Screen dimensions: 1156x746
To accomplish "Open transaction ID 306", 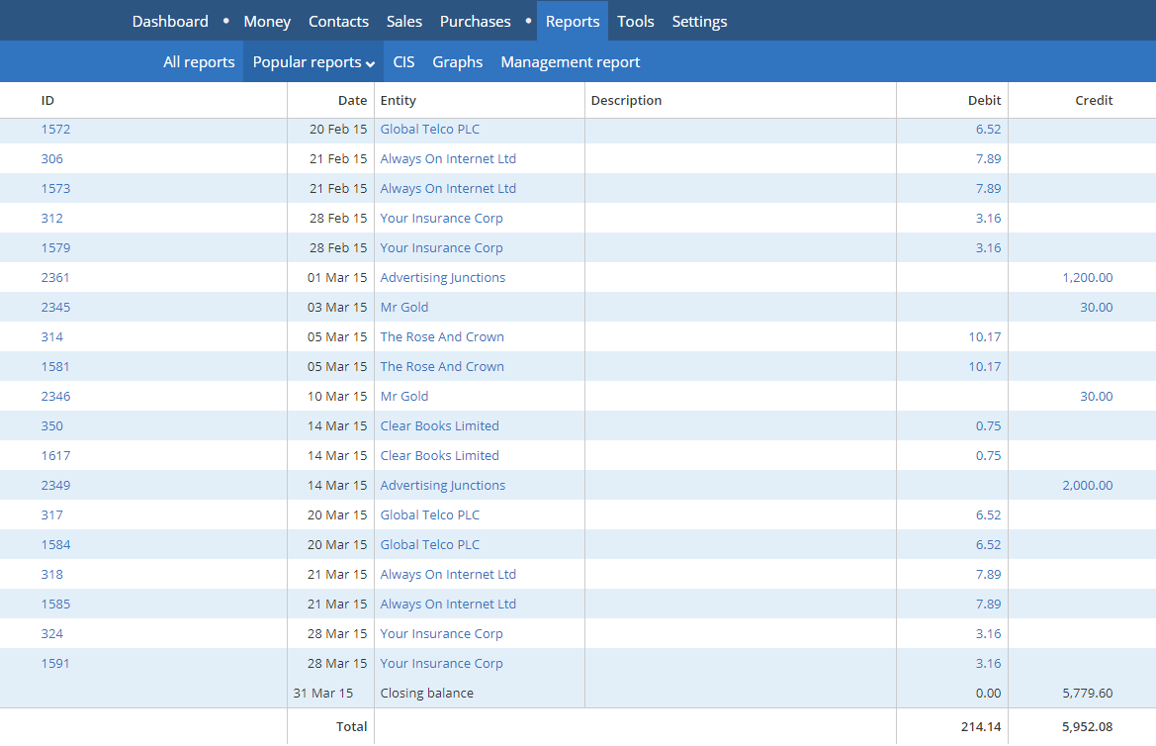I will (51, 158).
